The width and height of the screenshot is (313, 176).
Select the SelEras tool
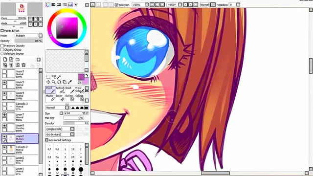tap(79, 98)
